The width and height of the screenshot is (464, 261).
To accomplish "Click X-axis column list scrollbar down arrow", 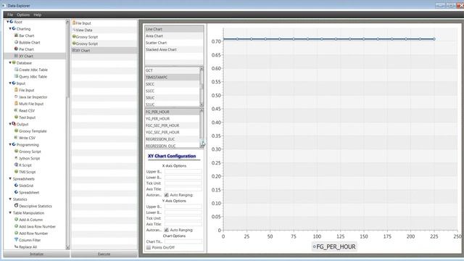I will point(202,104).
